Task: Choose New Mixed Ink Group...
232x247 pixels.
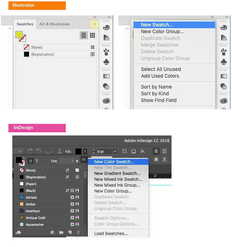Action: click(118, 185)
